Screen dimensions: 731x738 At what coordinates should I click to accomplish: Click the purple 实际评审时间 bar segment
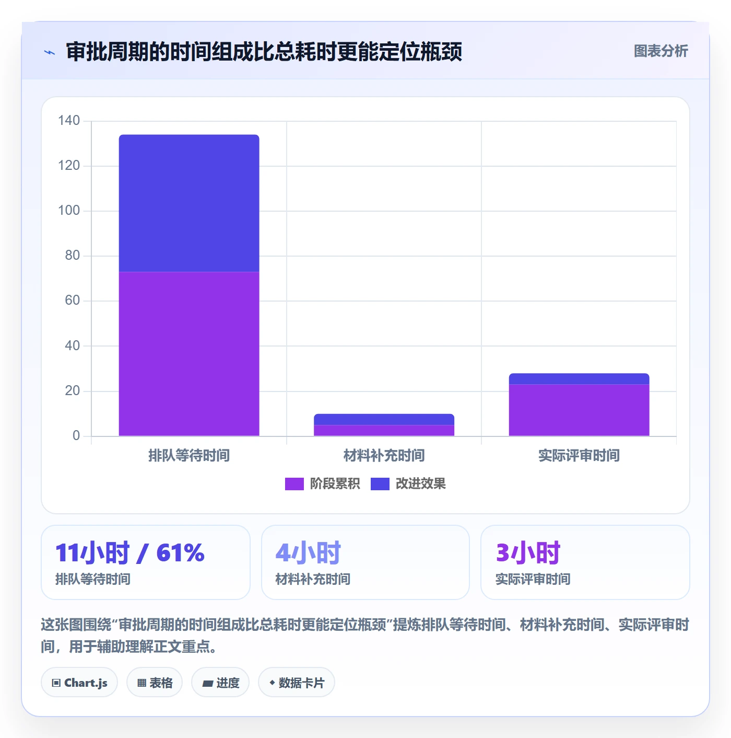579,410
